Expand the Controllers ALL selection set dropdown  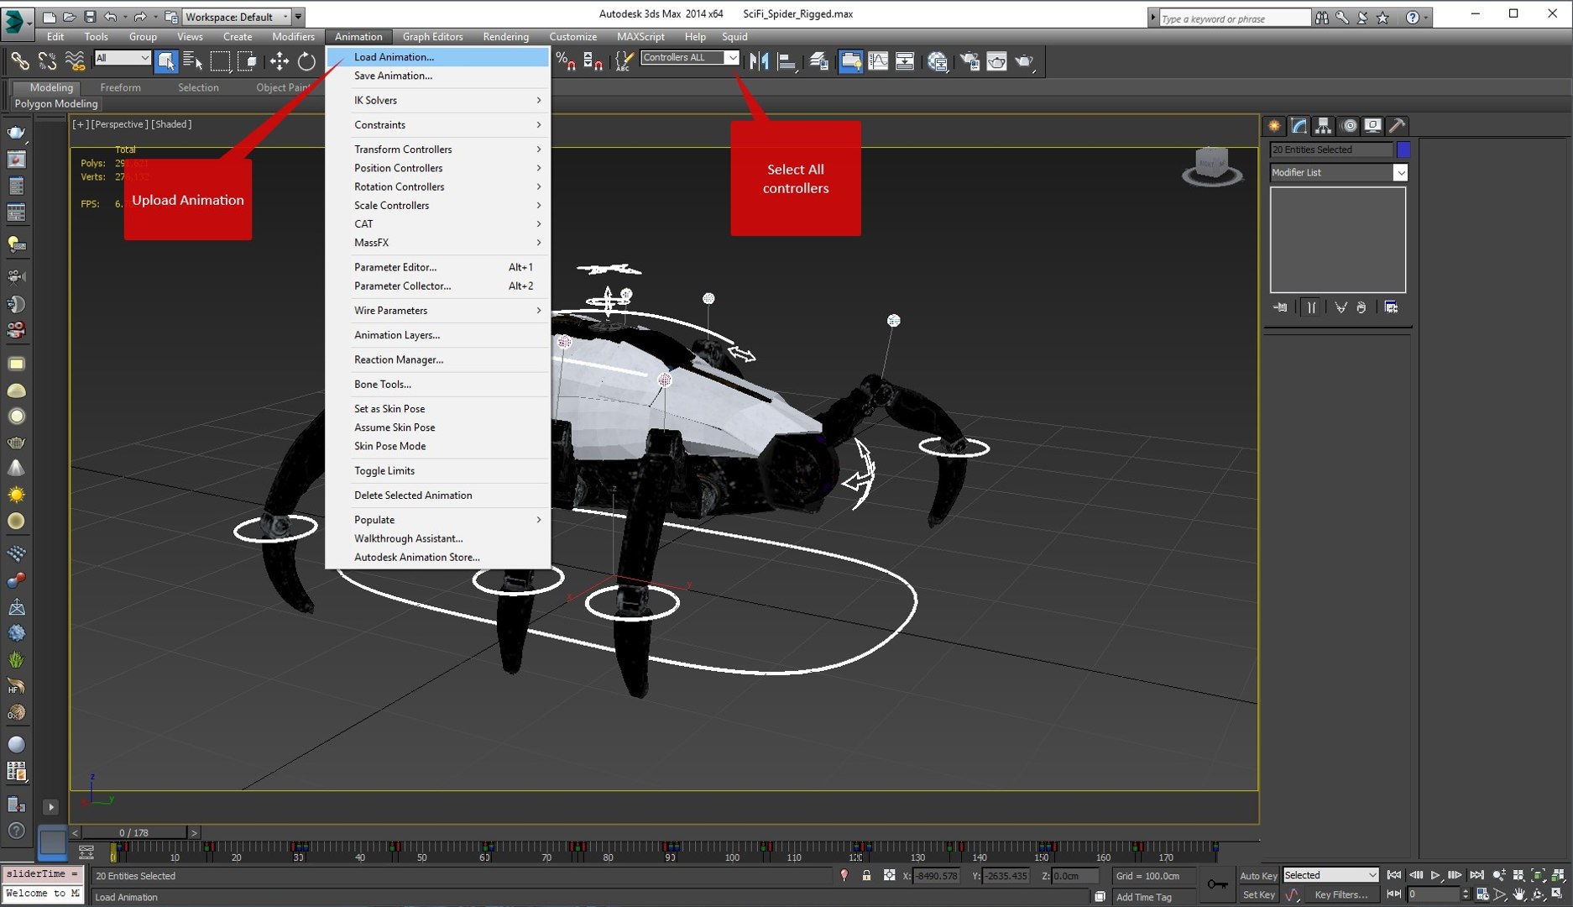click(x=732, y=57)
